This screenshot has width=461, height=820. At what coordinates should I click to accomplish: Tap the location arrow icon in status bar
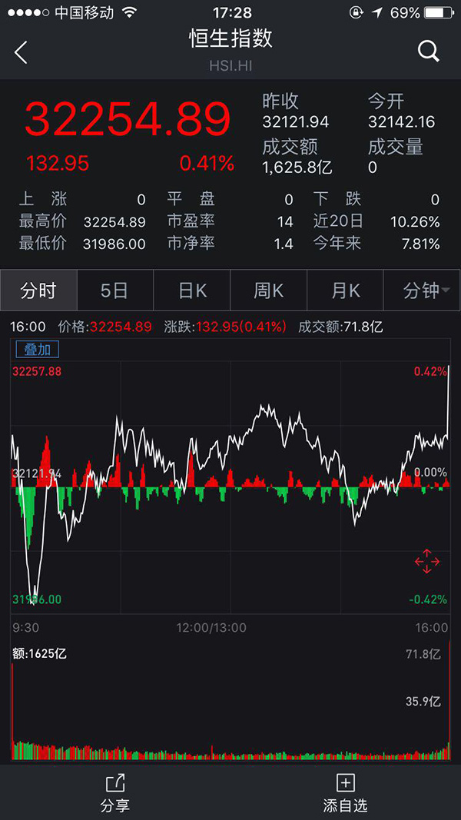coord(377,12)
